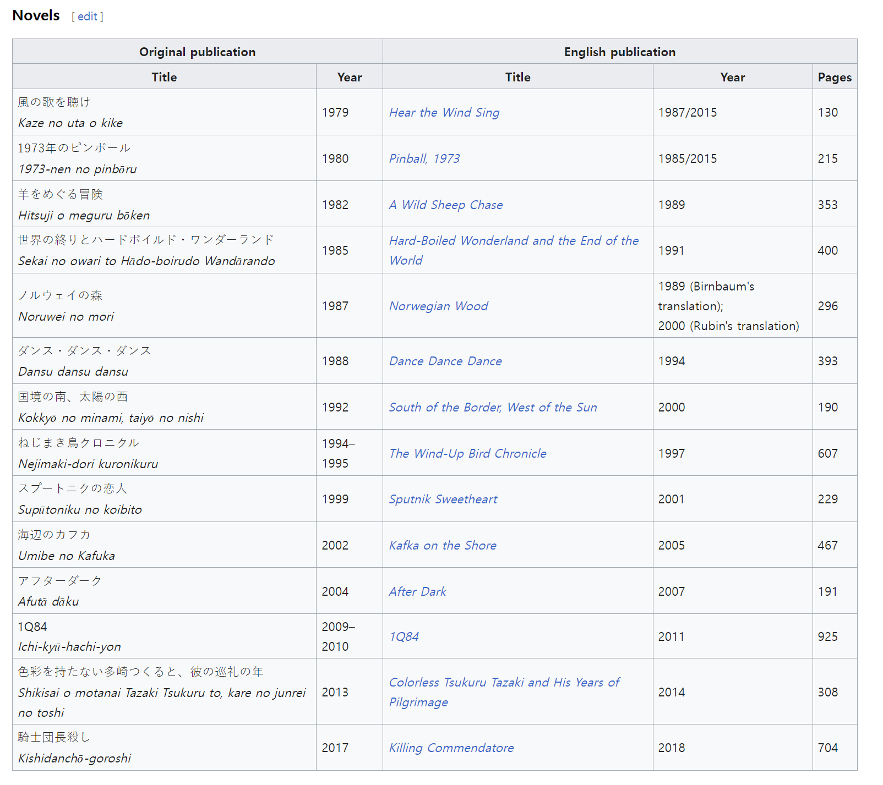Click the 215 pages cell
The height and width of the screenshot is (785, 883).
coord(835,158)
